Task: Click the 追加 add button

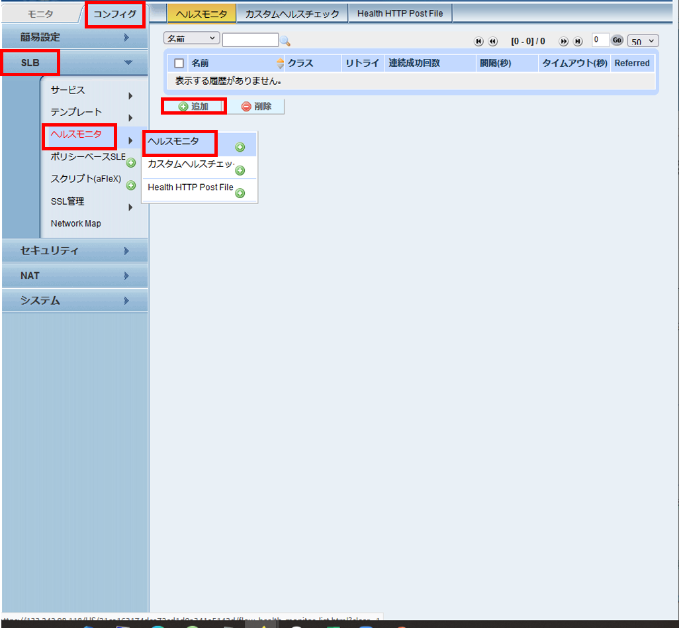Action: click(194, 106)
